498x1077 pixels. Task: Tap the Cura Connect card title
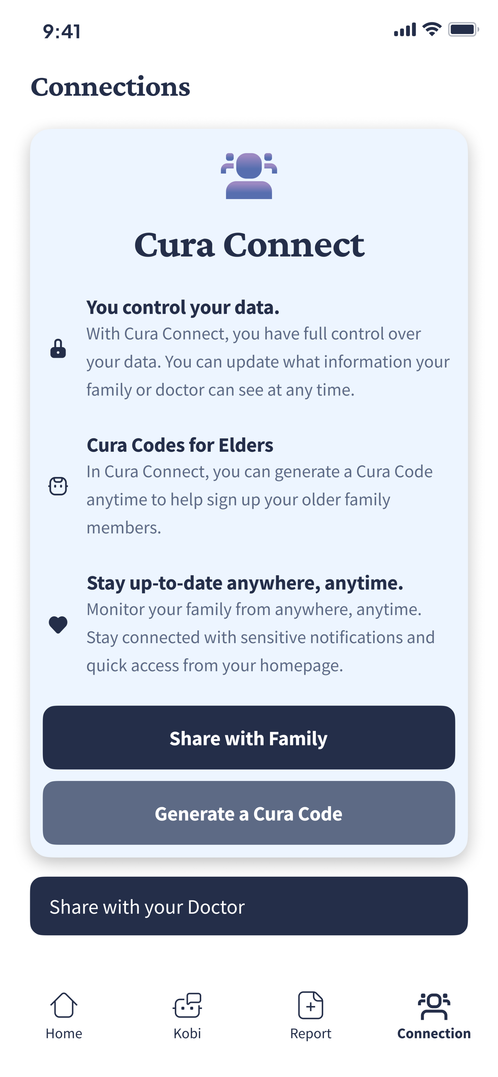pos(249,245)
